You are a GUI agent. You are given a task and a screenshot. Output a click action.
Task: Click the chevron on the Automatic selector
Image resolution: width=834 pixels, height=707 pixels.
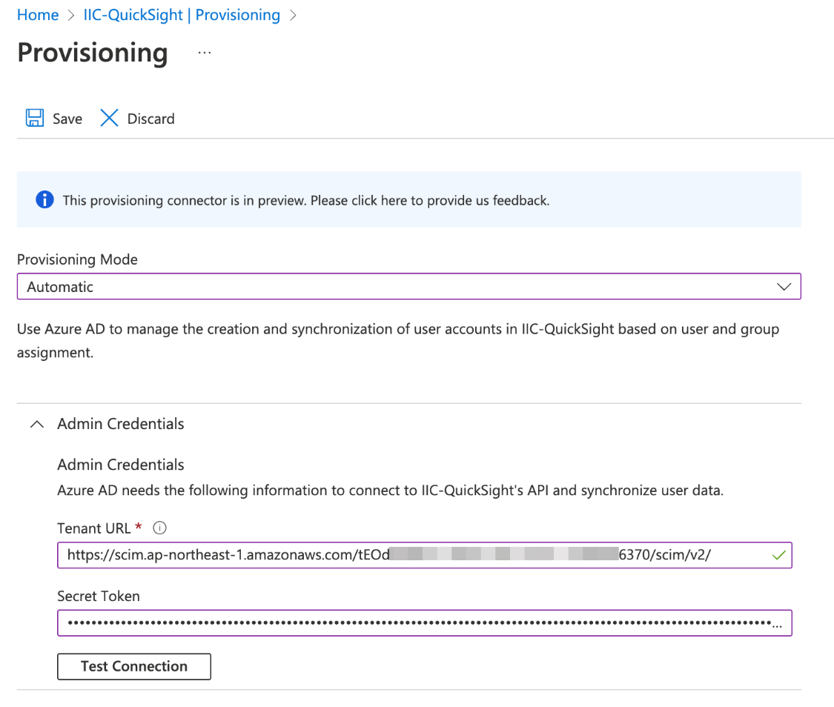(784, 286)
